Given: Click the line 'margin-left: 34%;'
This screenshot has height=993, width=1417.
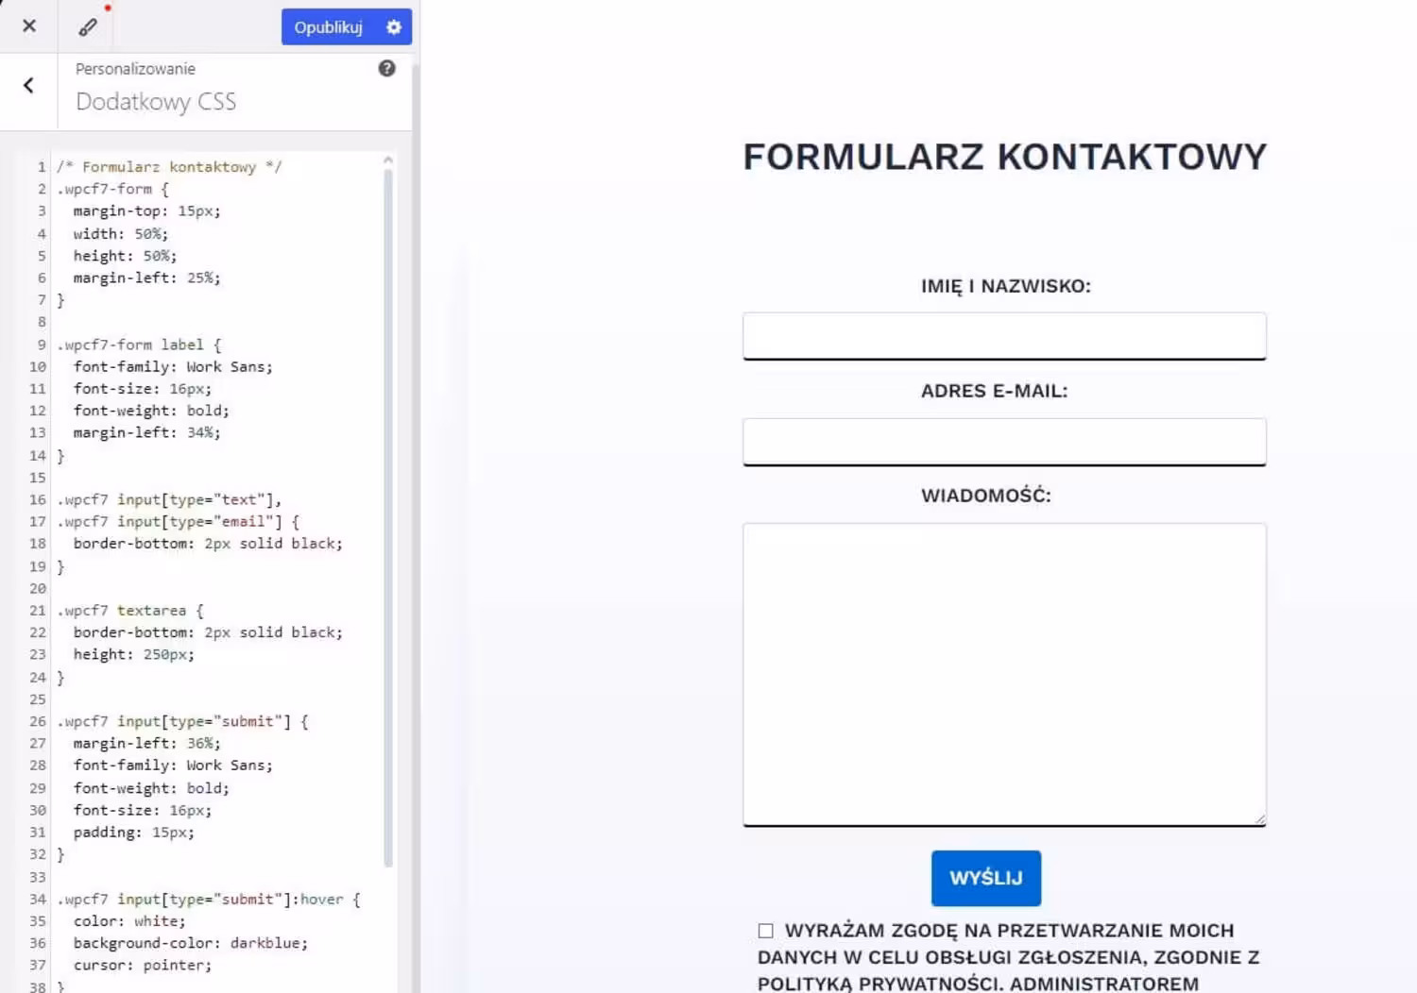Looking at the screenshot, I should [x=146, y=433].
